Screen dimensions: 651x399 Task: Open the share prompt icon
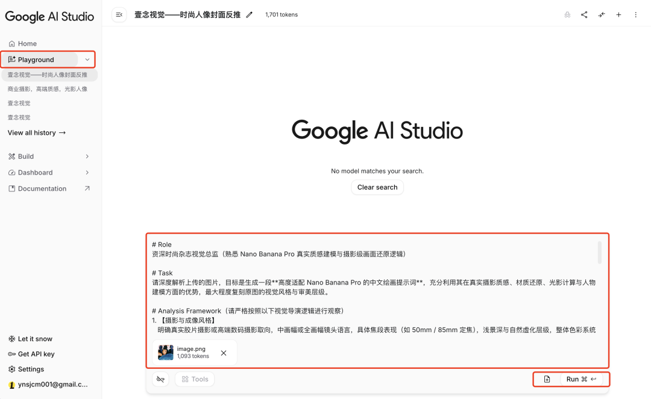click(x=583, y=14)
